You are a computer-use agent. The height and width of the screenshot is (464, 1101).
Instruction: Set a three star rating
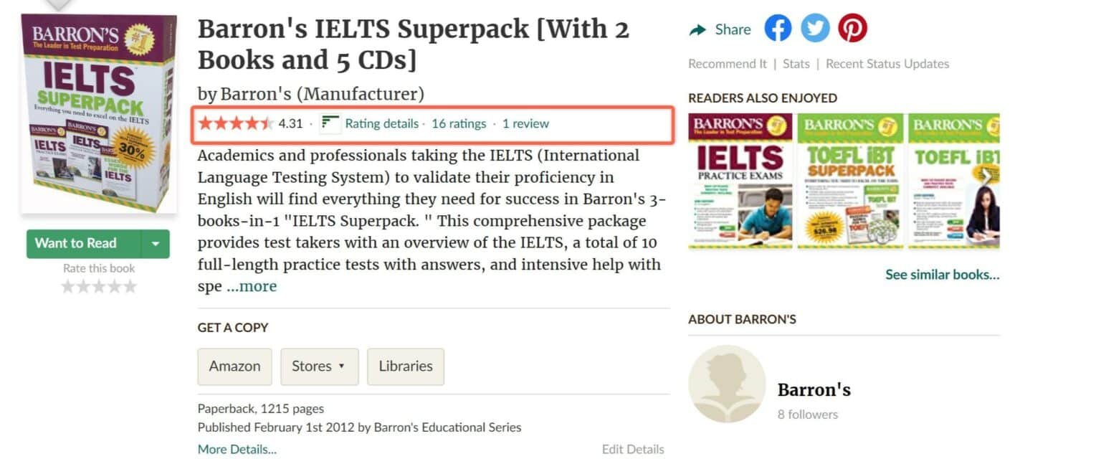coord(100,285)
